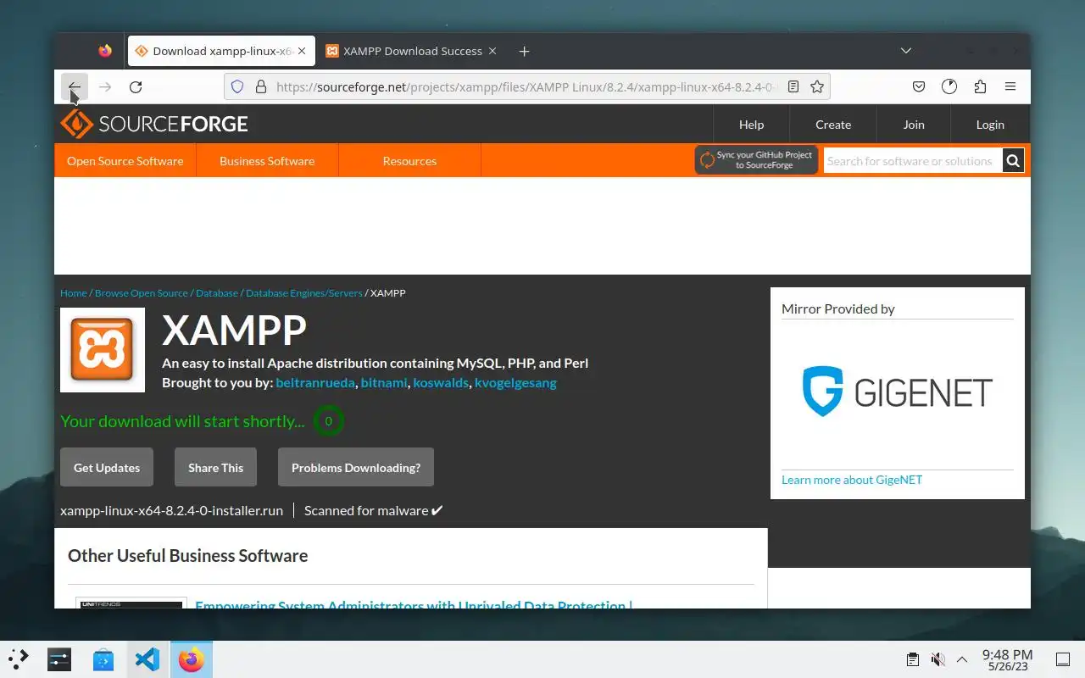This screenshot has width=1085, height=678.
Task: Open System Settings from taskbar
Action: [x=59, y=659]
